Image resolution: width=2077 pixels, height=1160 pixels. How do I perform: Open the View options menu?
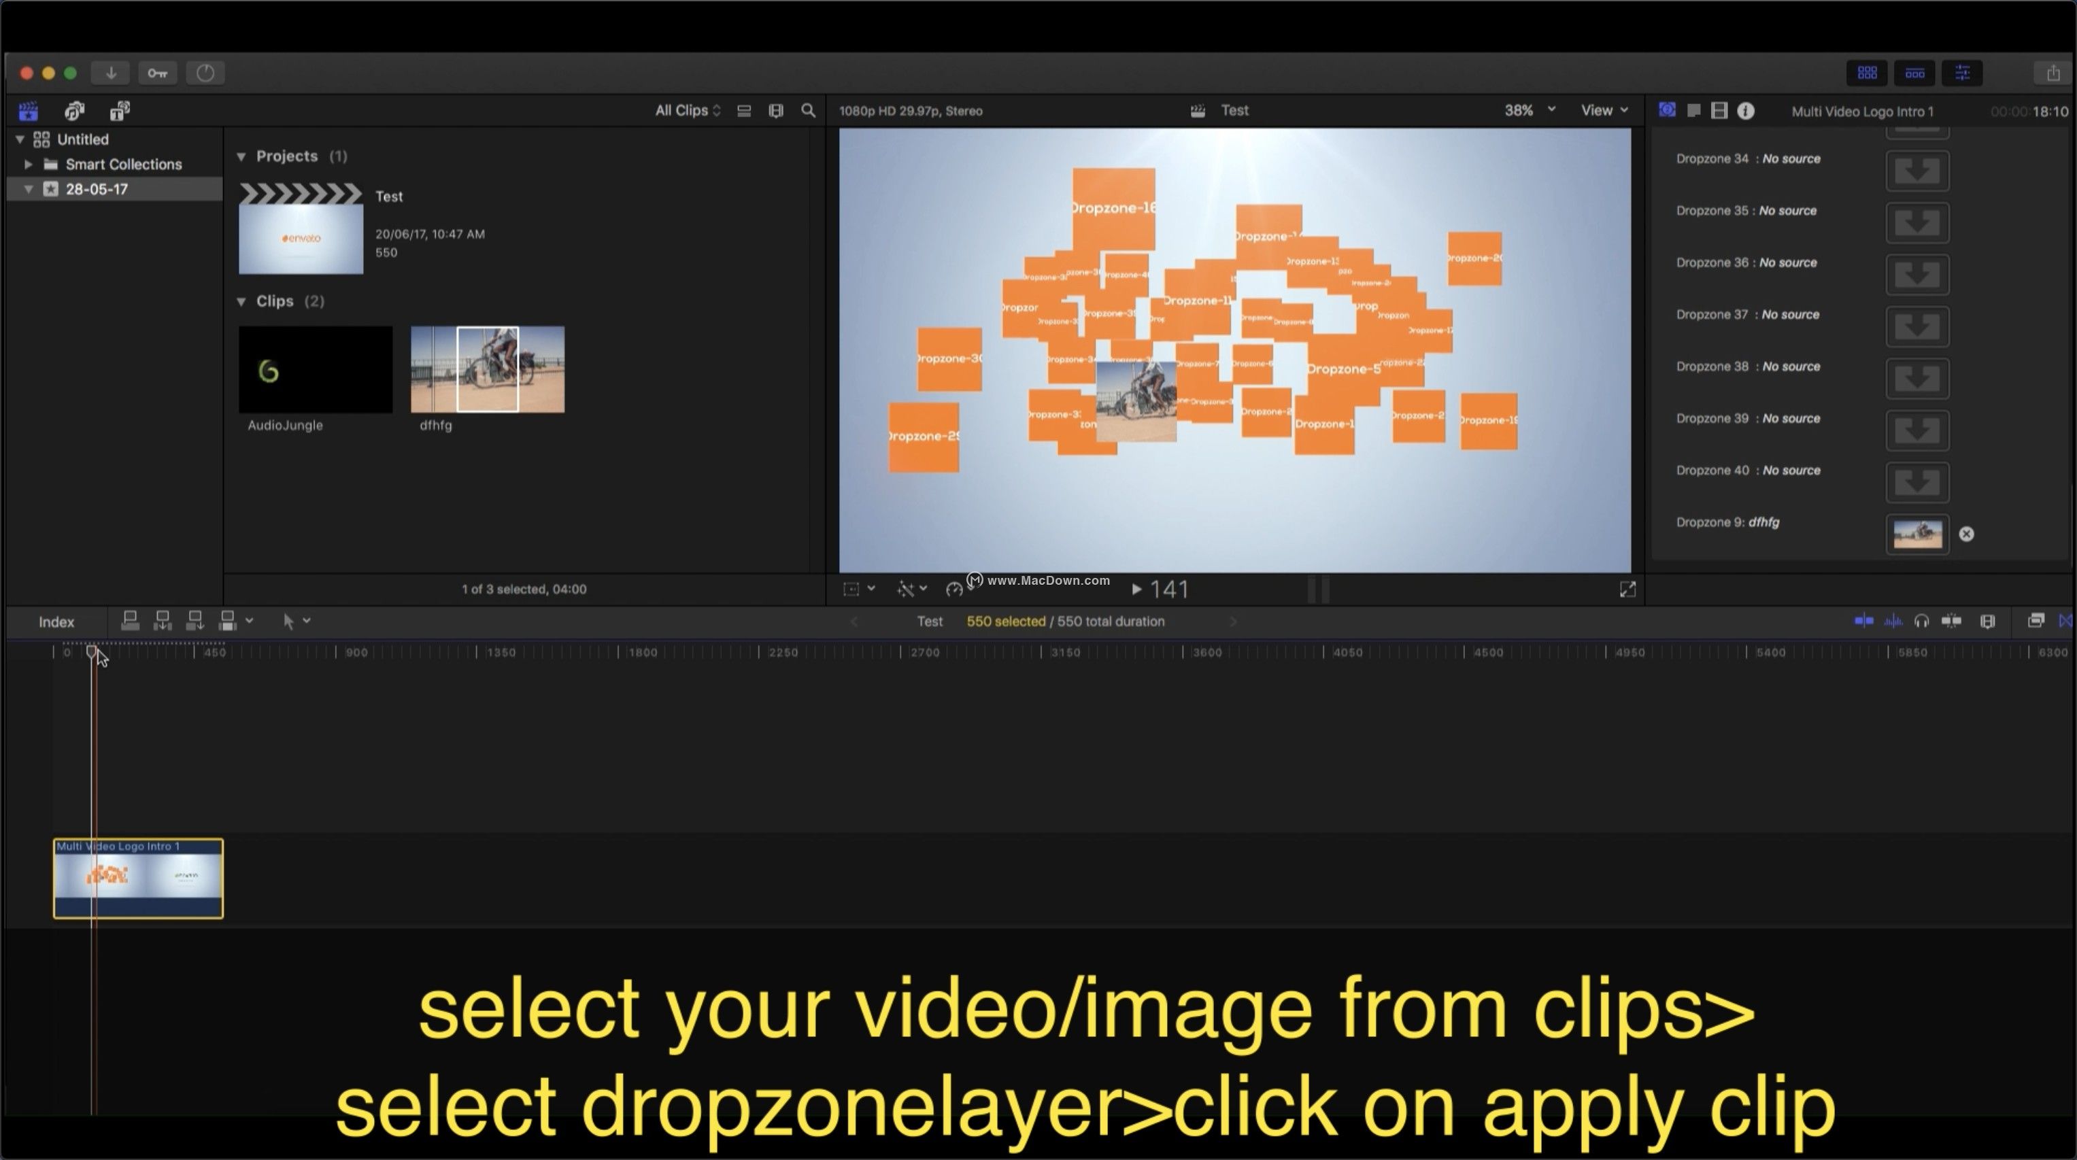pyautogui.click(x=1604, y=110)
